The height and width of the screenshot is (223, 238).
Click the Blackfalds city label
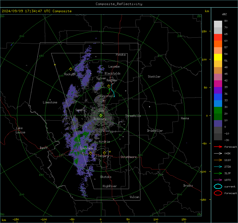[x=112, y=73]
